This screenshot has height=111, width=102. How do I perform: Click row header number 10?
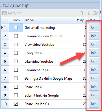tap(5, 104)
